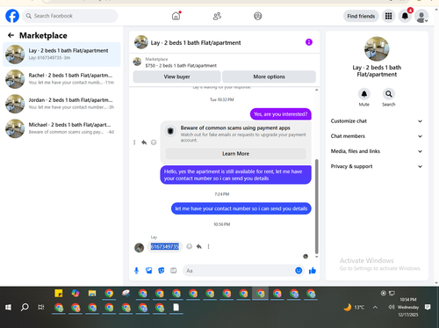Click the Search magnifier in the chat panel
Viewport: 439px width, 328px height.
tap(389, 94)
